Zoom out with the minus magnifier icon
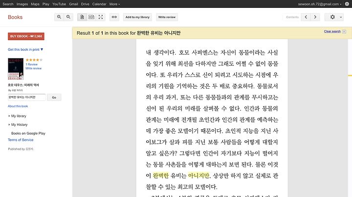The height and width of the screenshot is (197, 352). click(68, 17)
